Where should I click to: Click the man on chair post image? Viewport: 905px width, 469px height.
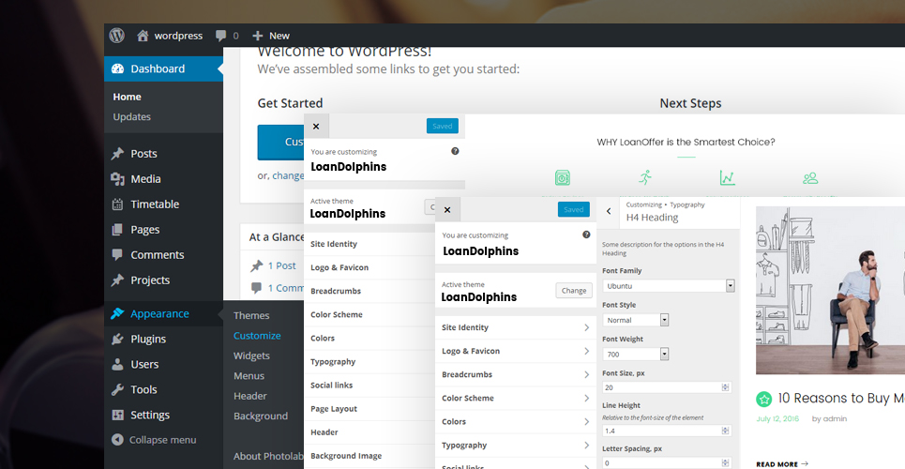(x=831, y=291)
